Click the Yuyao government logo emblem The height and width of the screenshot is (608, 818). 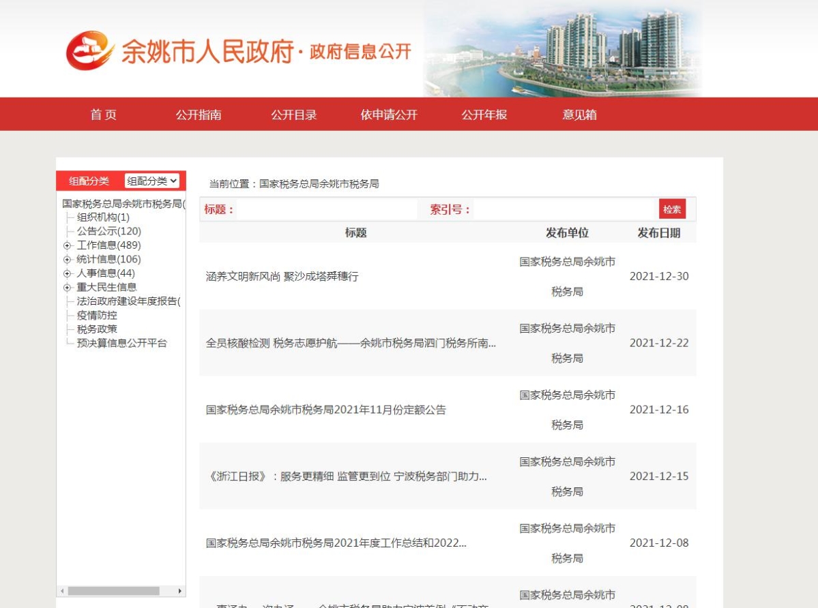click(90, 50)
